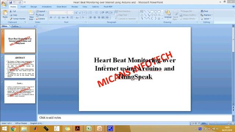Select the Cont... slide thumbnail
The width and height of the screenshot is (235, 132).
coord(20,92)
